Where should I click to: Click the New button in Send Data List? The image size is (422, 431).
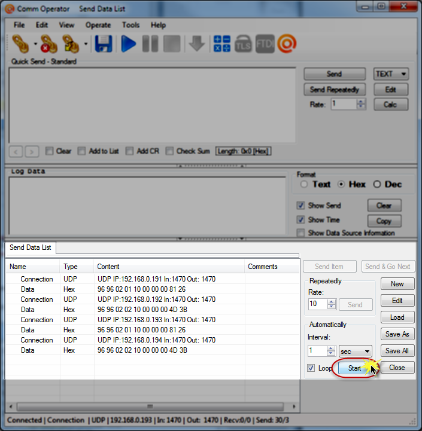[397, 284]
